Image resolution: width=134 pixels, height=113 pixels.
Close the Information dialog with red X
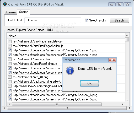[112, 60]
